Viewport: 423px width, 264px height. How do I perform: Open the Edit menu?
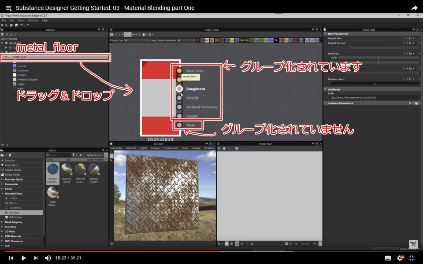click(x=12, y=21)
